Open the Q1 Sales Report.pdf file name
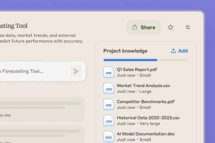Screen dimensions: 215x143 (137, 69)
